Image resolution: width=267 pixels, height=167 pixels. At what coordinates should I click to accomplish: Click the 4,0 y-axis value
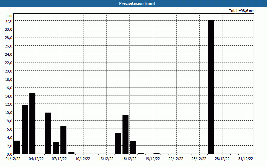coord(9,138)
